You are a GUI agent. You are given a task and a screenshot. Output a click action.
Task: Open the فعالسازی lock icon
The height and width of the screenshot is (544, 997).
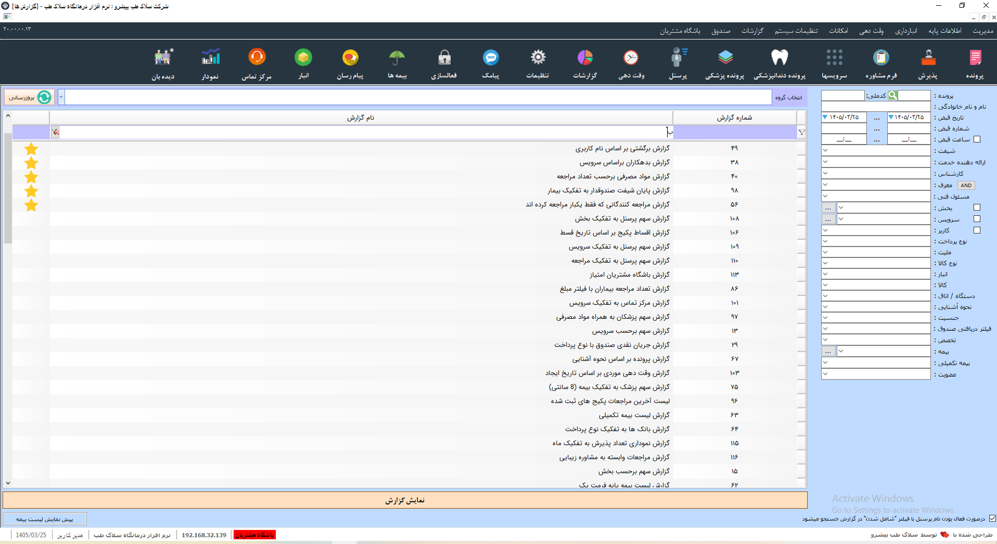point(444,57)
